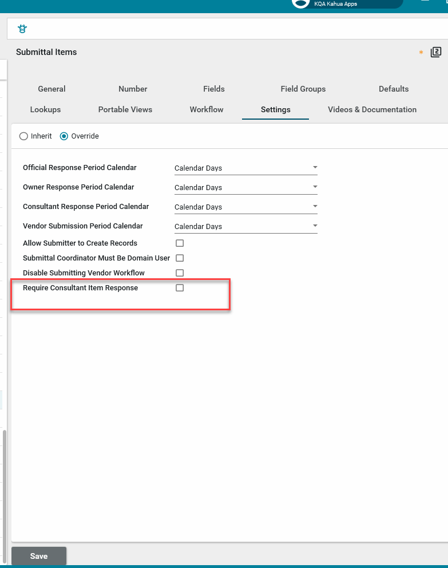The width and height of the screenshot is (448, 568).
Task: Tick the Require Consultant Item Response checkbox
Action: click(180, 288)
